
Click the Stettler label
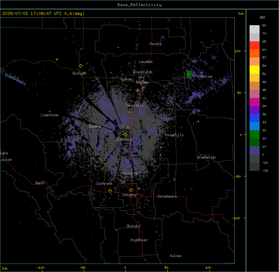coord(205,77)
